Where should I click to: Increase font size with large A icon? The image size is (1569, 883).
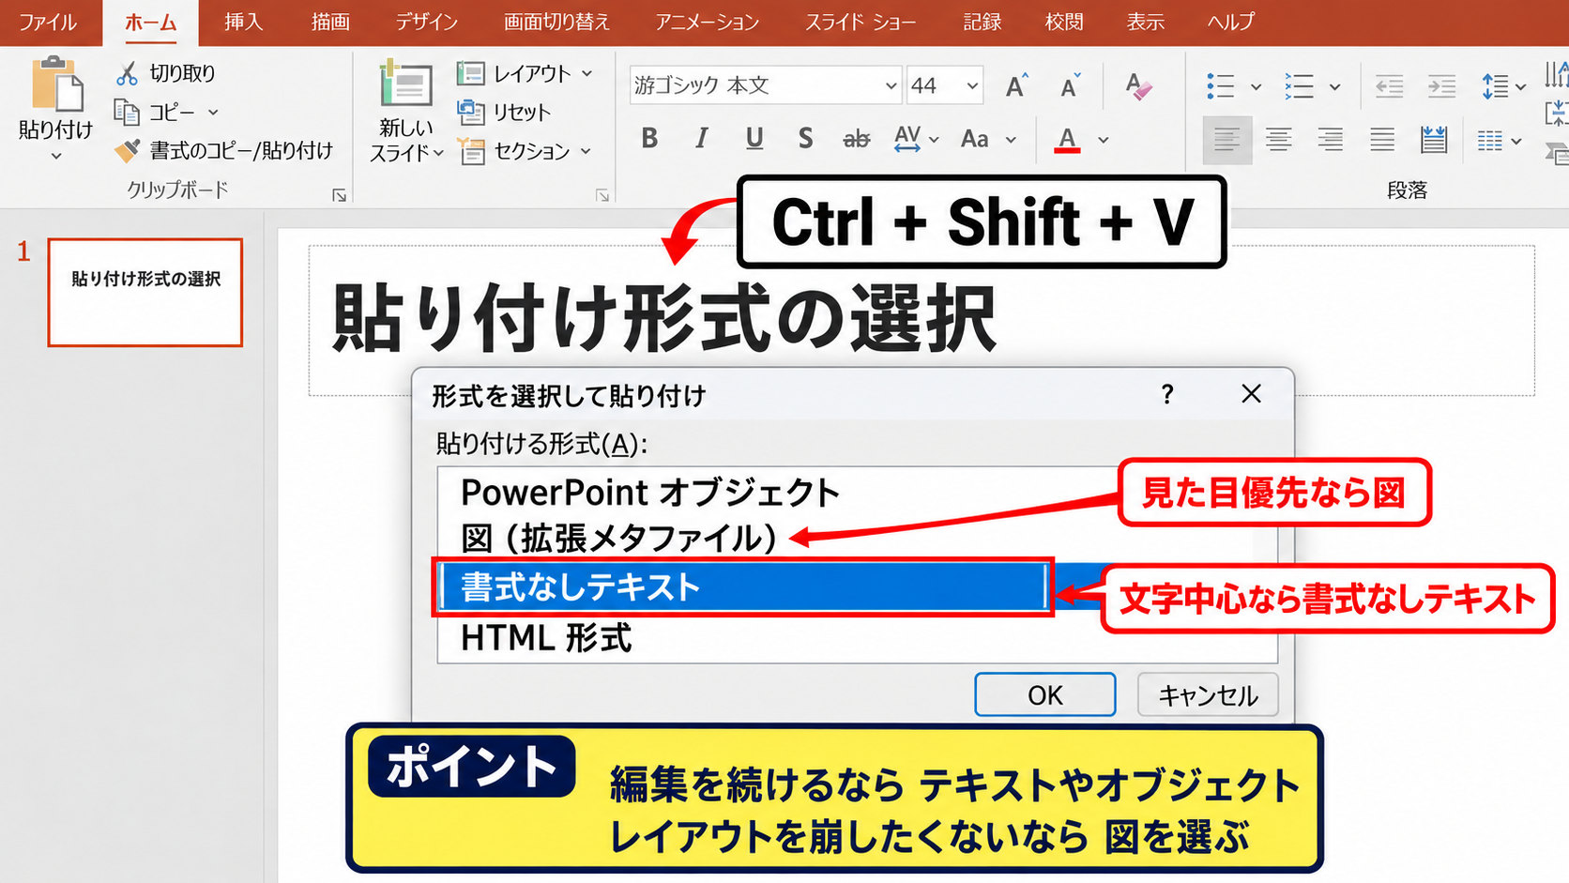tap(1016, 86)
